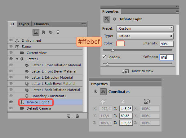Click the Z rotation field 104,6°
The image size is (186, 138).
126,123
